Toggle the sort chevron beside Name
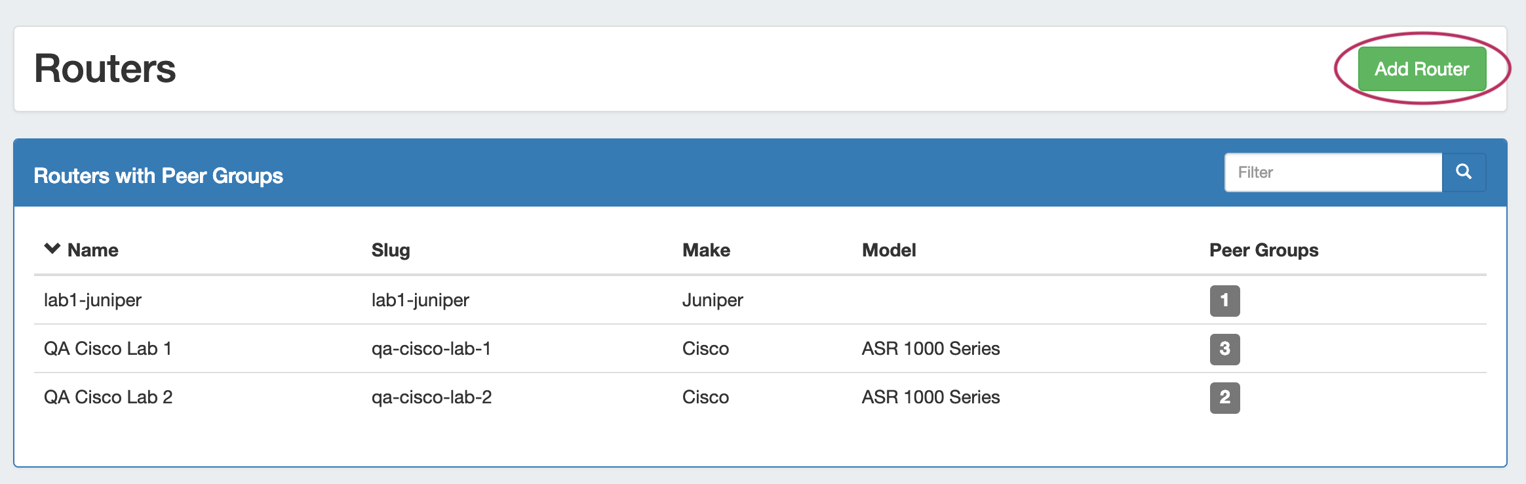 click(x=52, y=249)
